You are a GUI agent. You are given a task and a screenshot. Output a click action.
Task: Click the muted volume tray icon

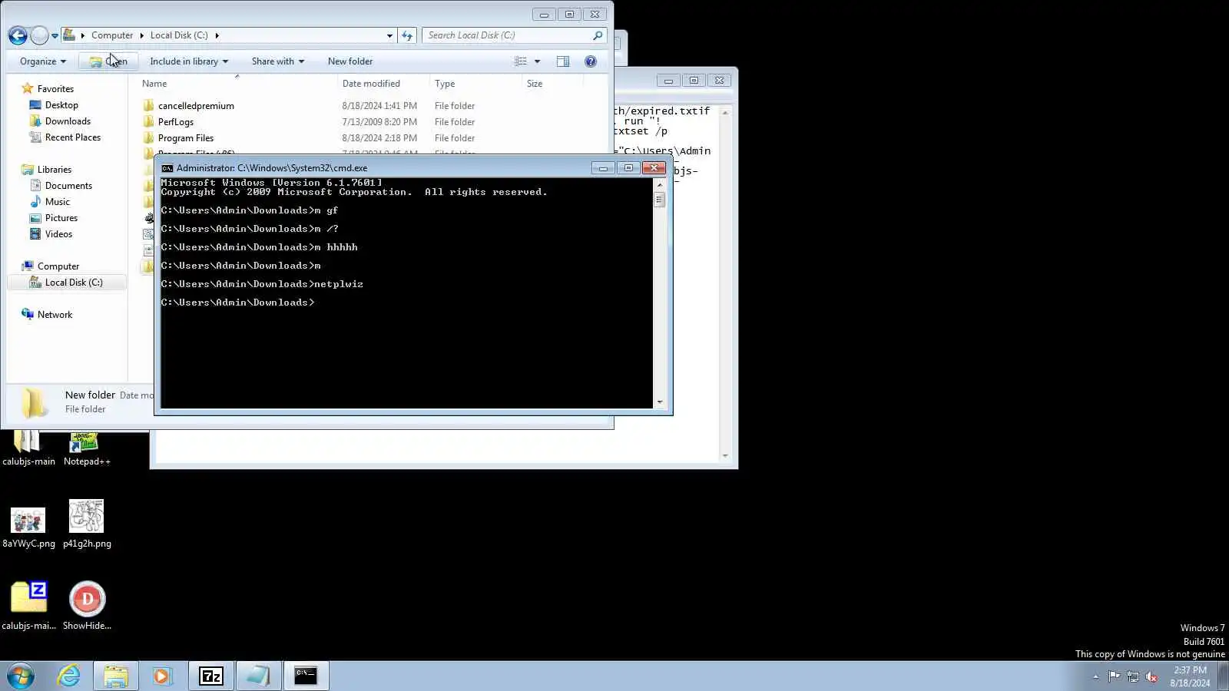click(1151, 676)
